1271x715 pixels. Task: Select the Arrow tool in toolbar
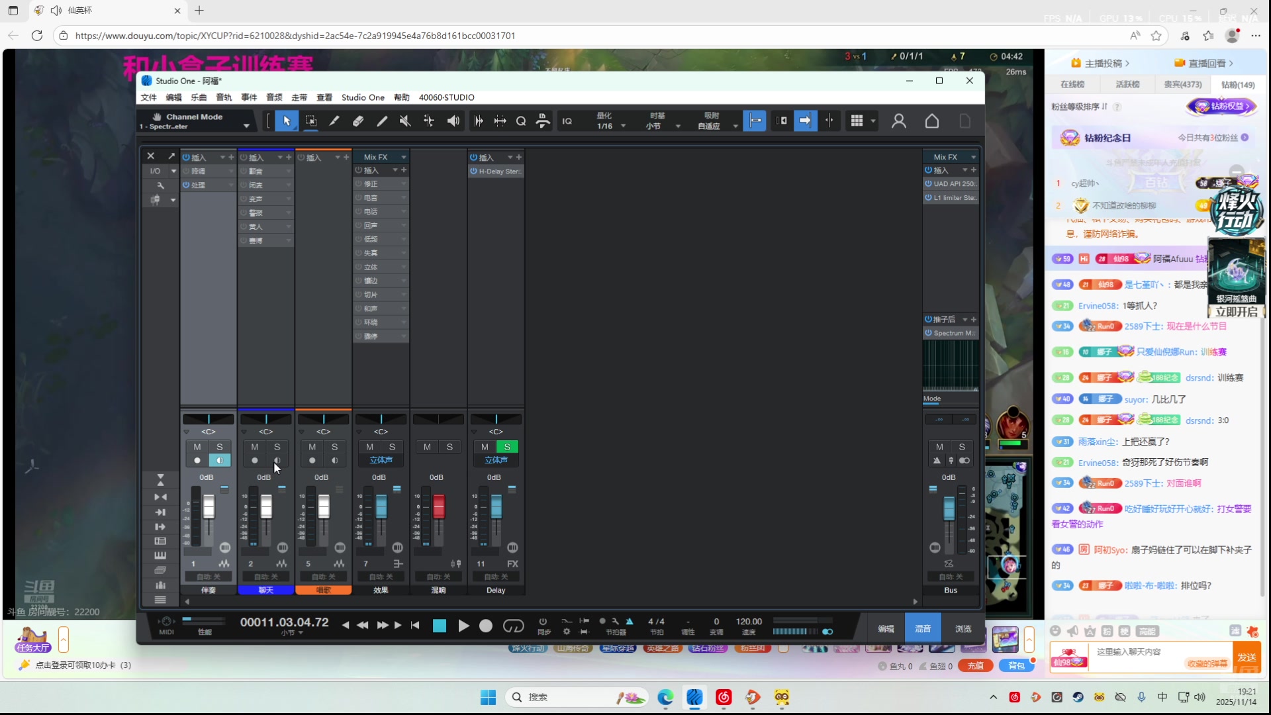click(287, 121)
